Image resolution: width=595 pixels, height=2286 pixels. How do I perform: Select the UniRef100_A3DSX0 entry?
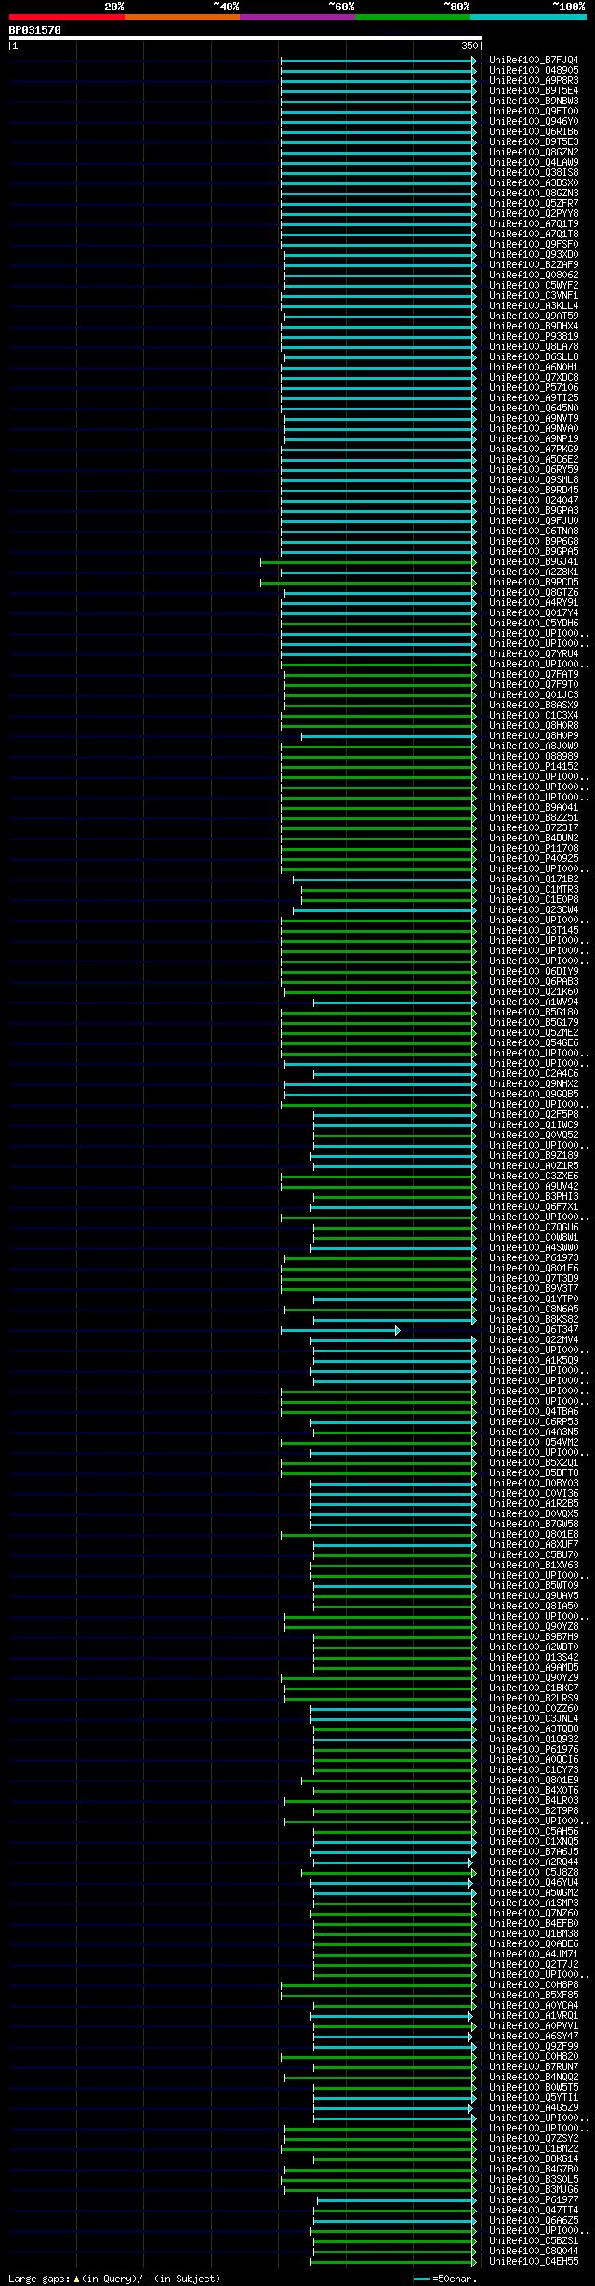(x=534, y=182)
